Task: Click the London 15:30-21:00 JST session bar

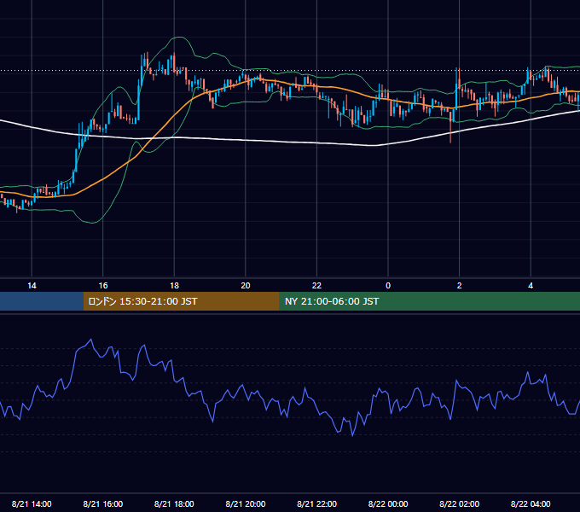Action: pos(181,301)
